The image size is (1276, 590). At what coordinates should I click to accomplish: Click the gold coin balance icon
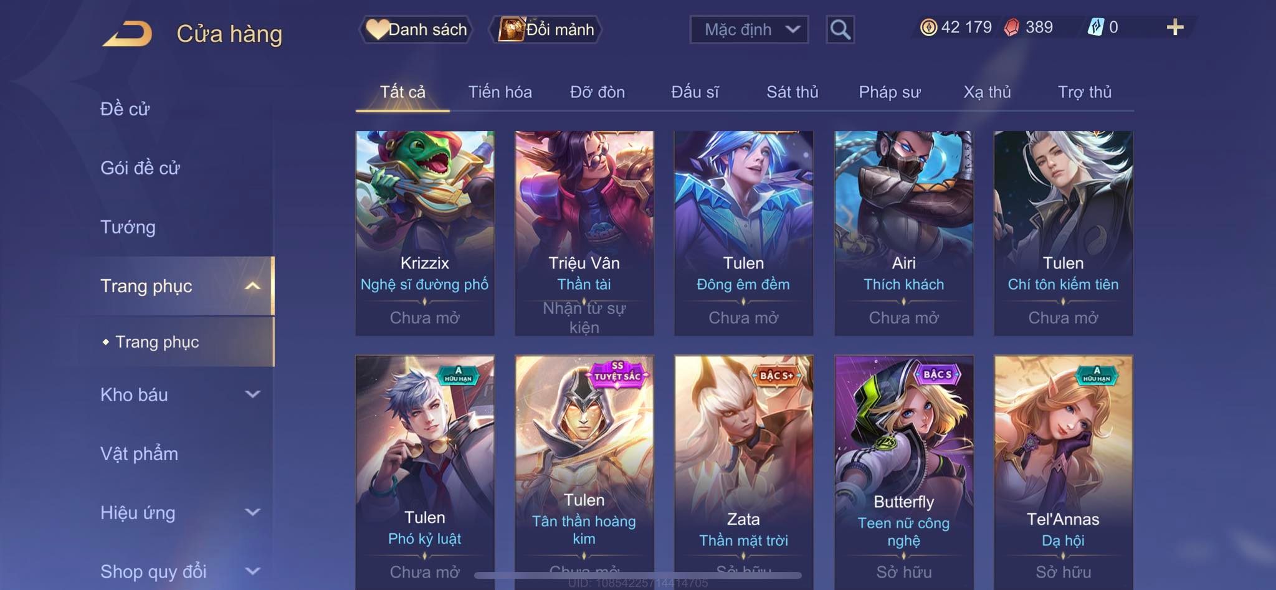pyautogui.click(x=928, y=27)
